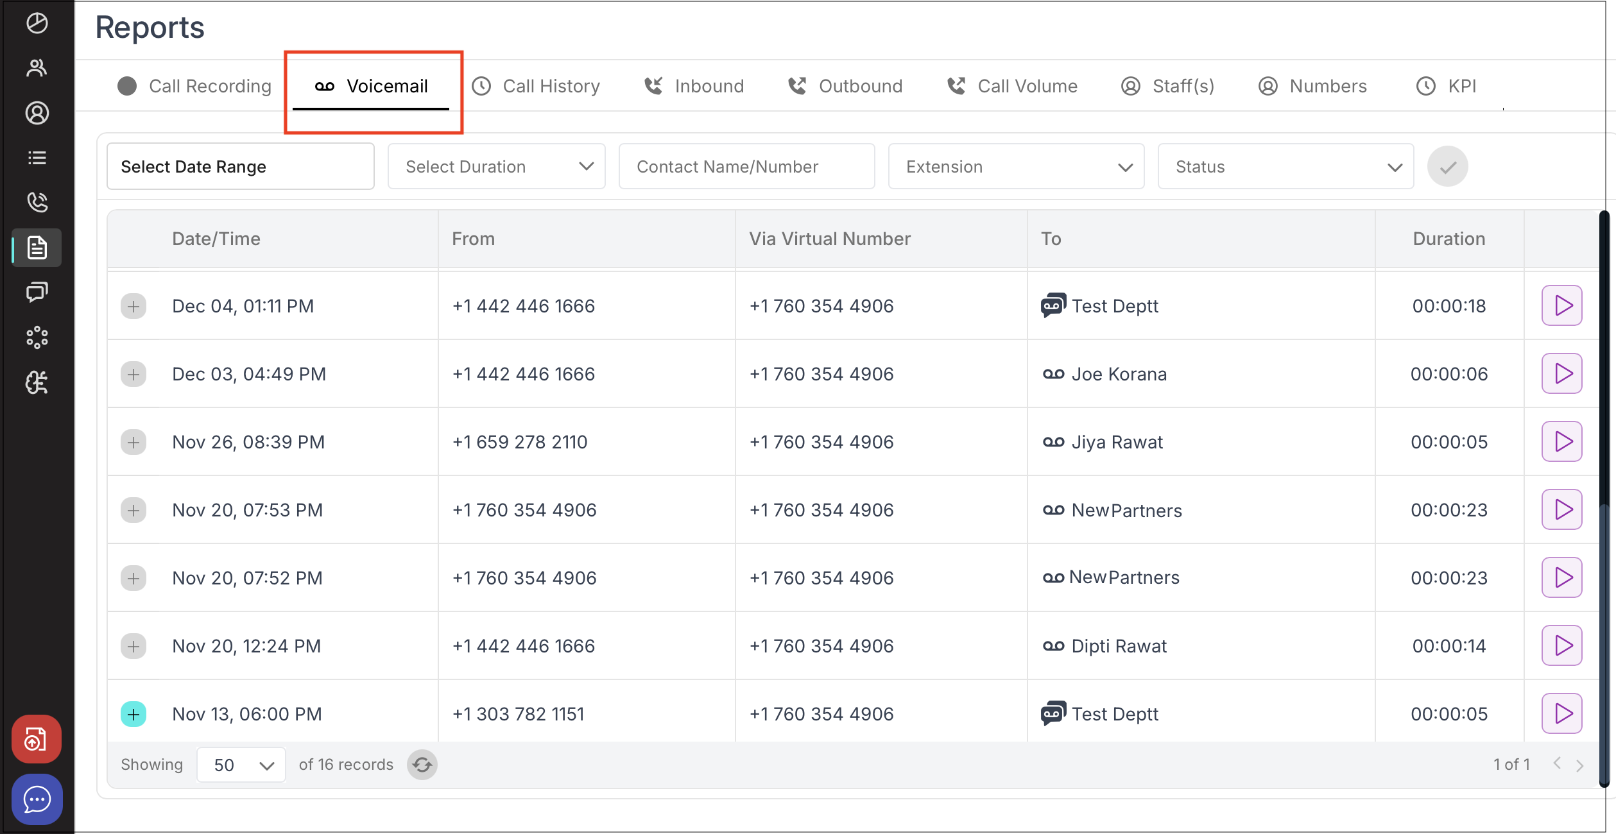This screenshot has height=834, width=1616.
Task: Apply filters with the checkmark button
Action: 1447,167
